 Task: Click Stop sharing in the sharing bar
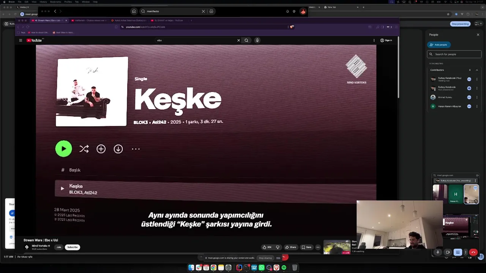(265, 258)
